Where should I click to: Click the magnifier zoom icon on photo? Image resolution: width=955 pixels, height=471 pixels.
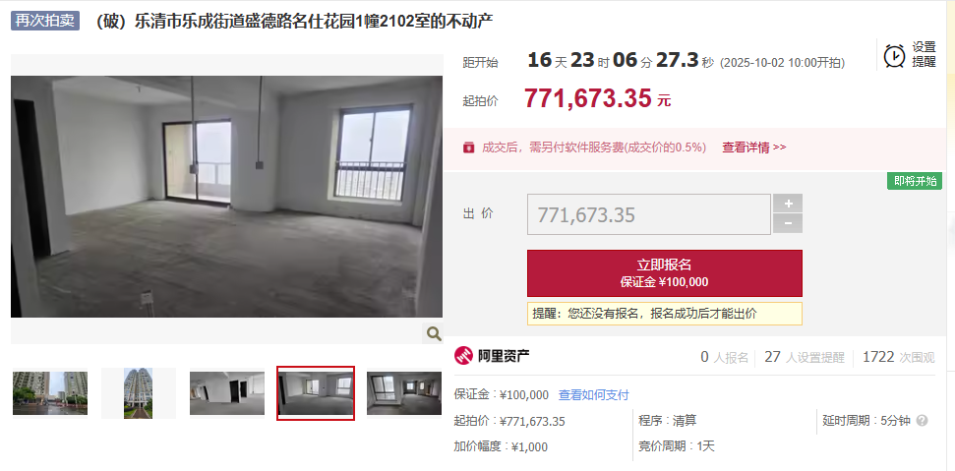tap(433, 333)
